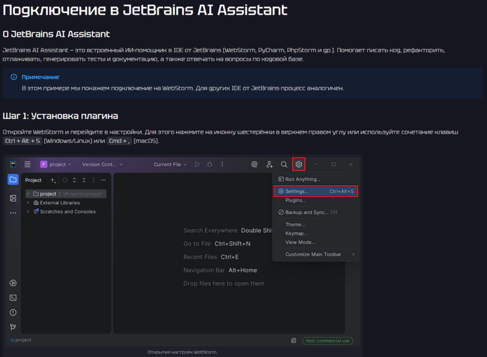Open the Git version control sidebar icon
Screen dimensions: 487x357
coord(13,327)
